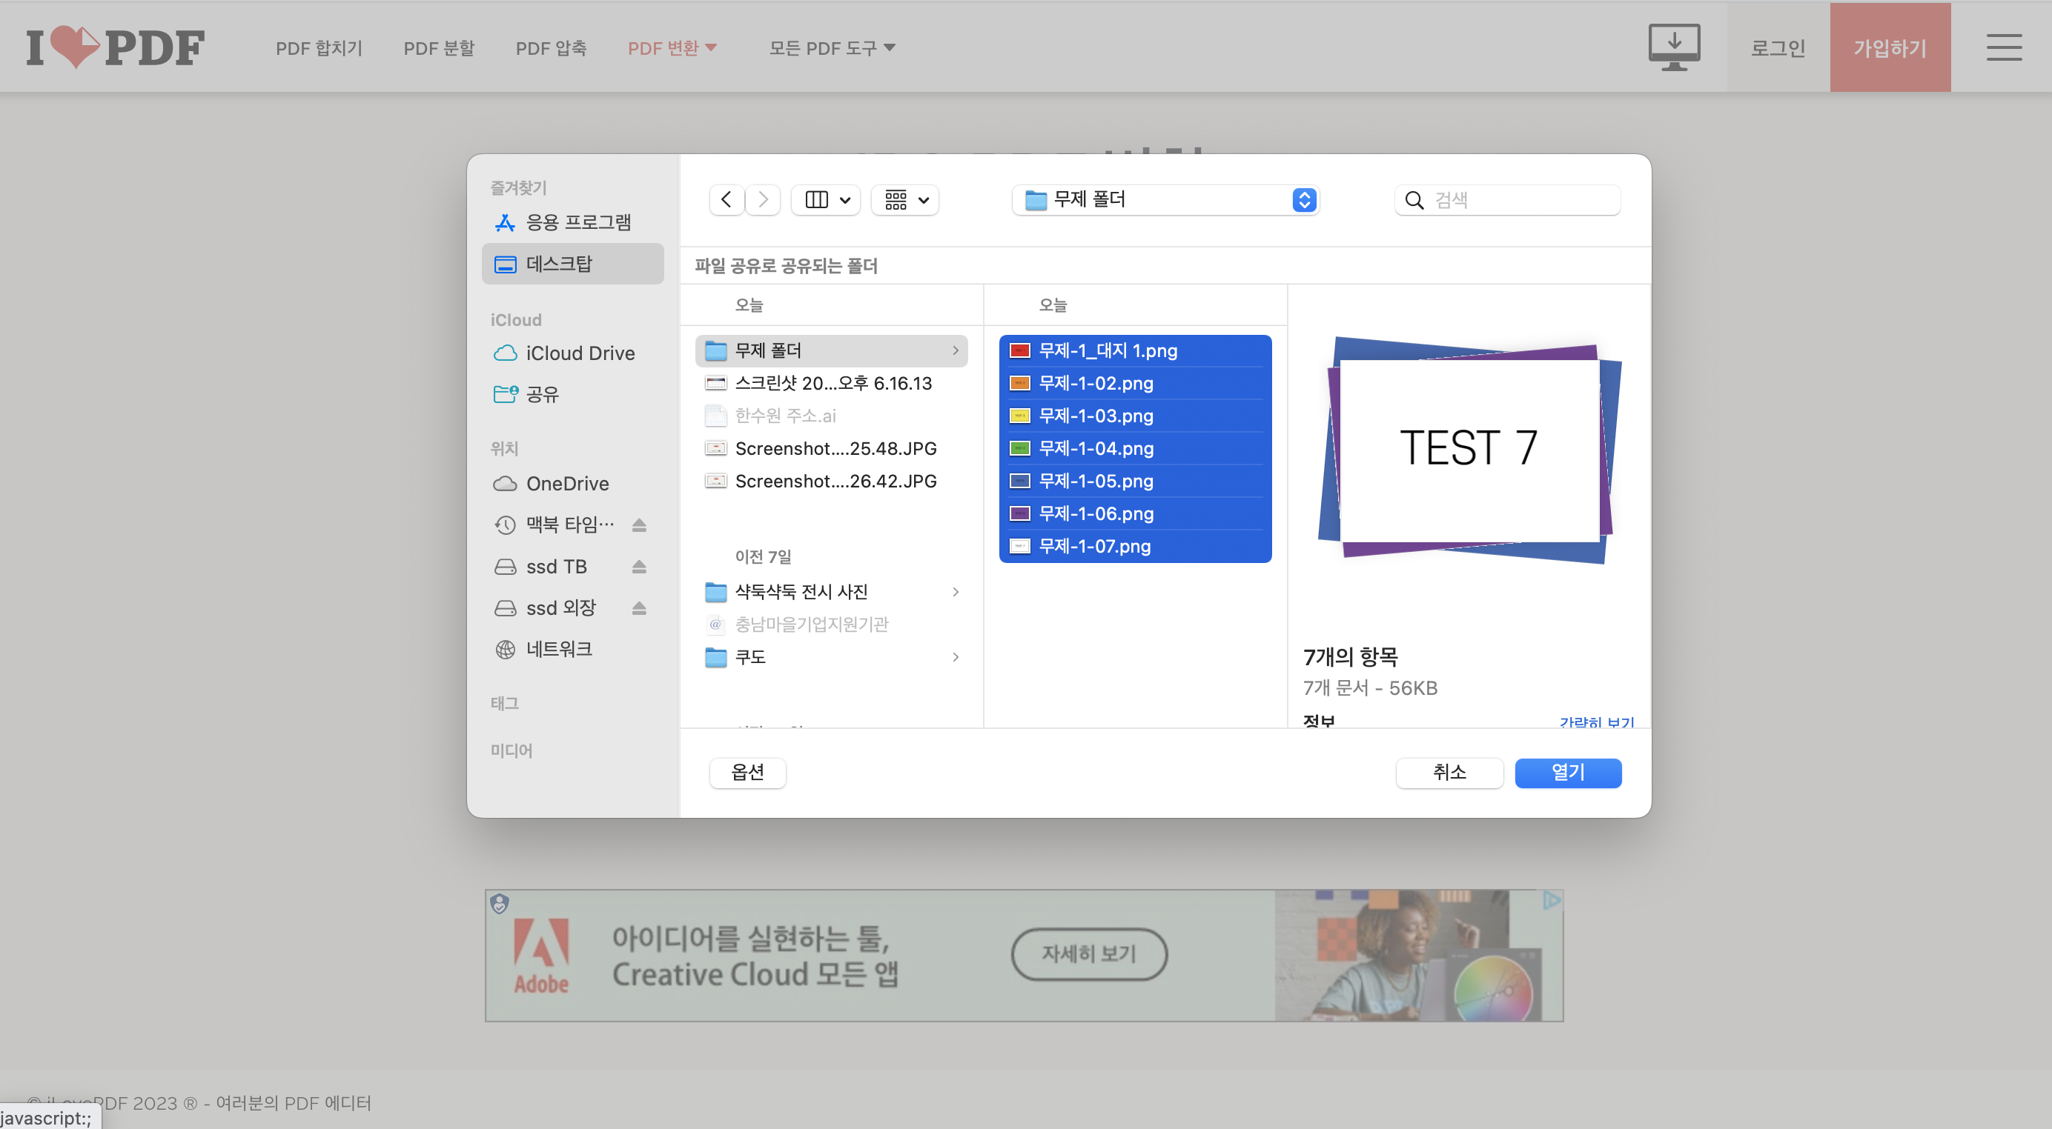This screenshot has width=2052, height=1129.
Task: Select 데스크탑 in the sidebar
Action: (558, 264)
